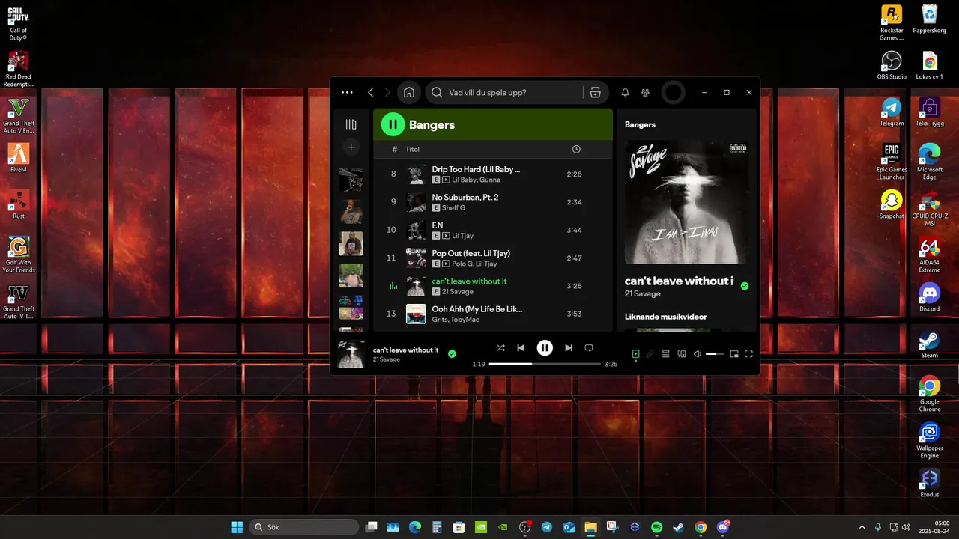Click the album thumbnail in the player bar

coord(351,354)
